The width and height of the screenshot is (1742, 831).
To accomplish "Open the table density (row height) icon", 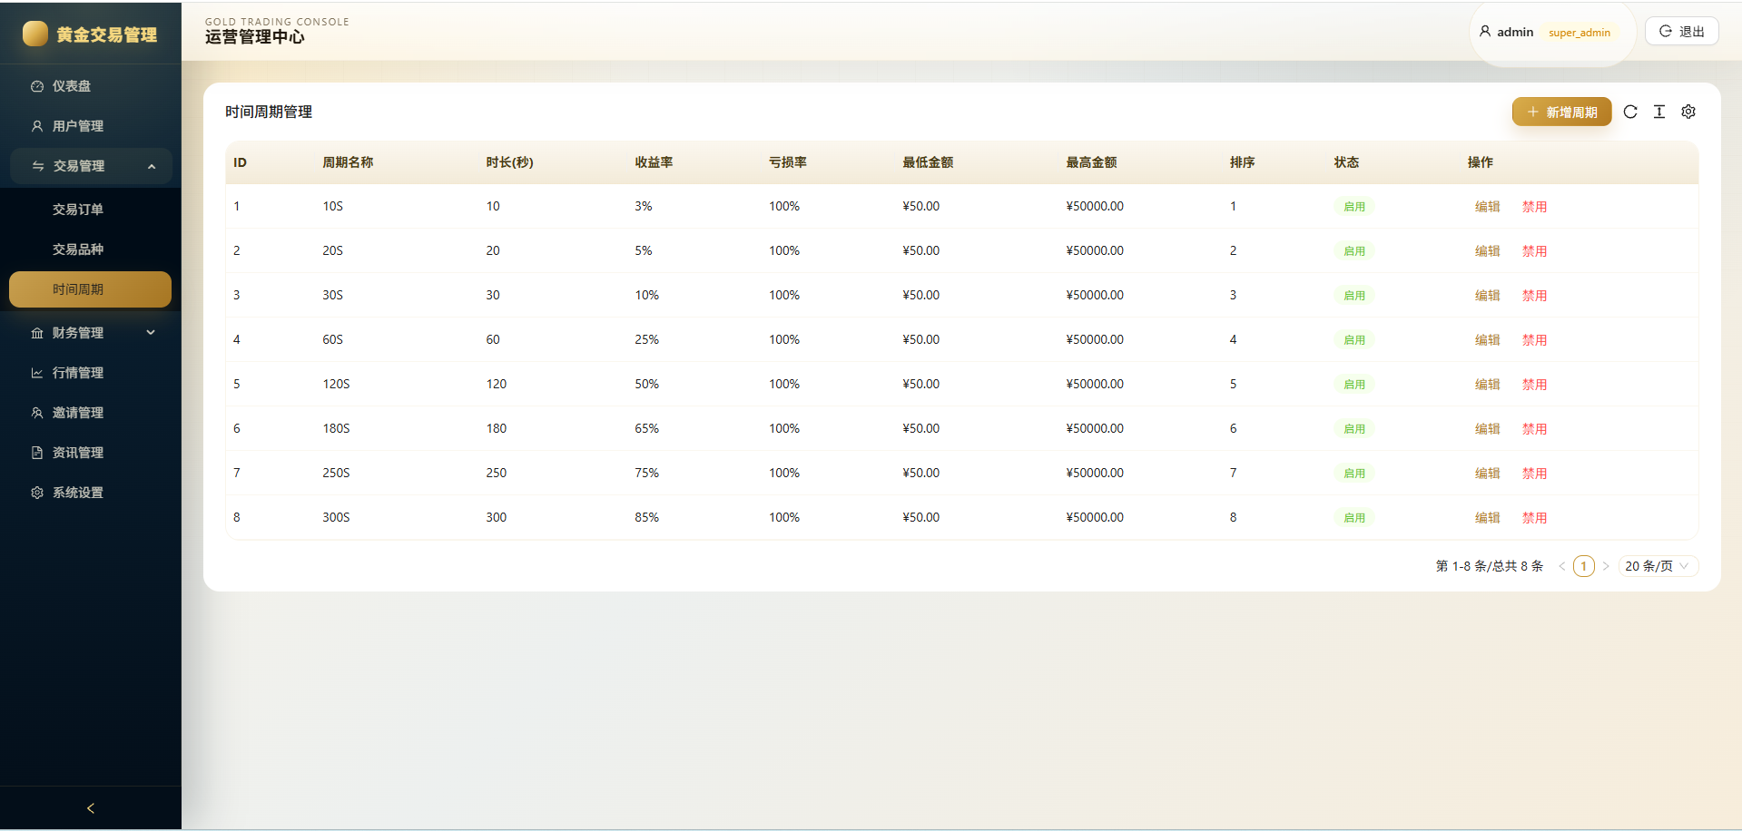I will pyautogui.click(x=1659, y=112).
